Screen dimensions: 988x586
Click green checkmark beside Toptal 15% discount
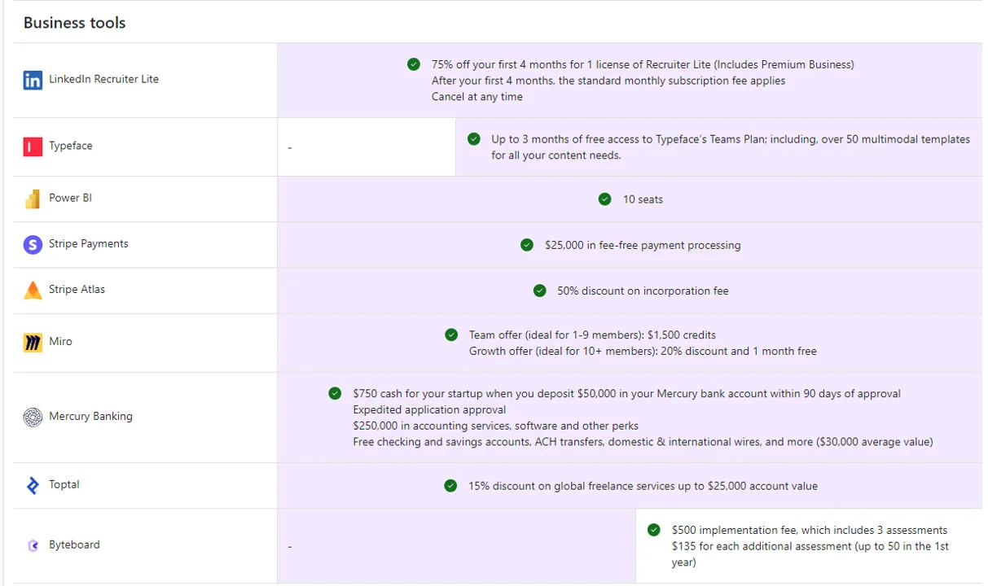[x=450, y=485]
